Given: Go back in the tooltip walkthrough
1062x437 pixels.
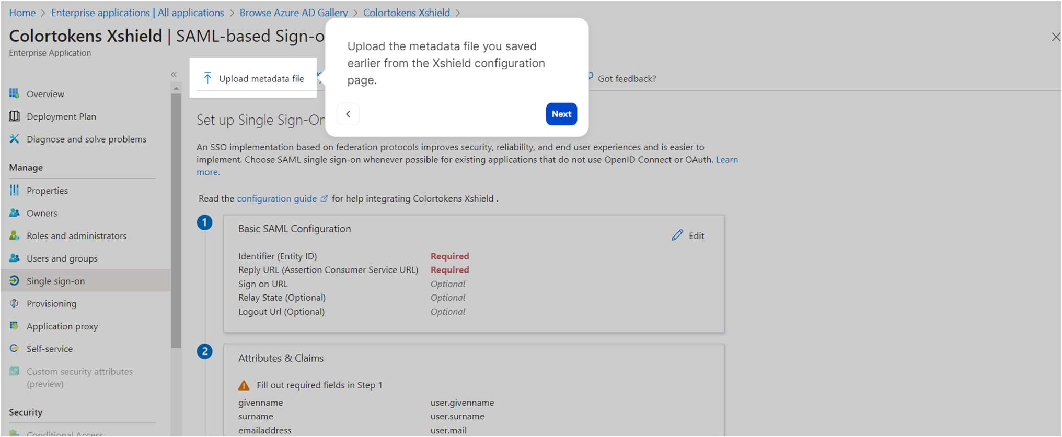Looking at the screenshot, I should (348, 114).
